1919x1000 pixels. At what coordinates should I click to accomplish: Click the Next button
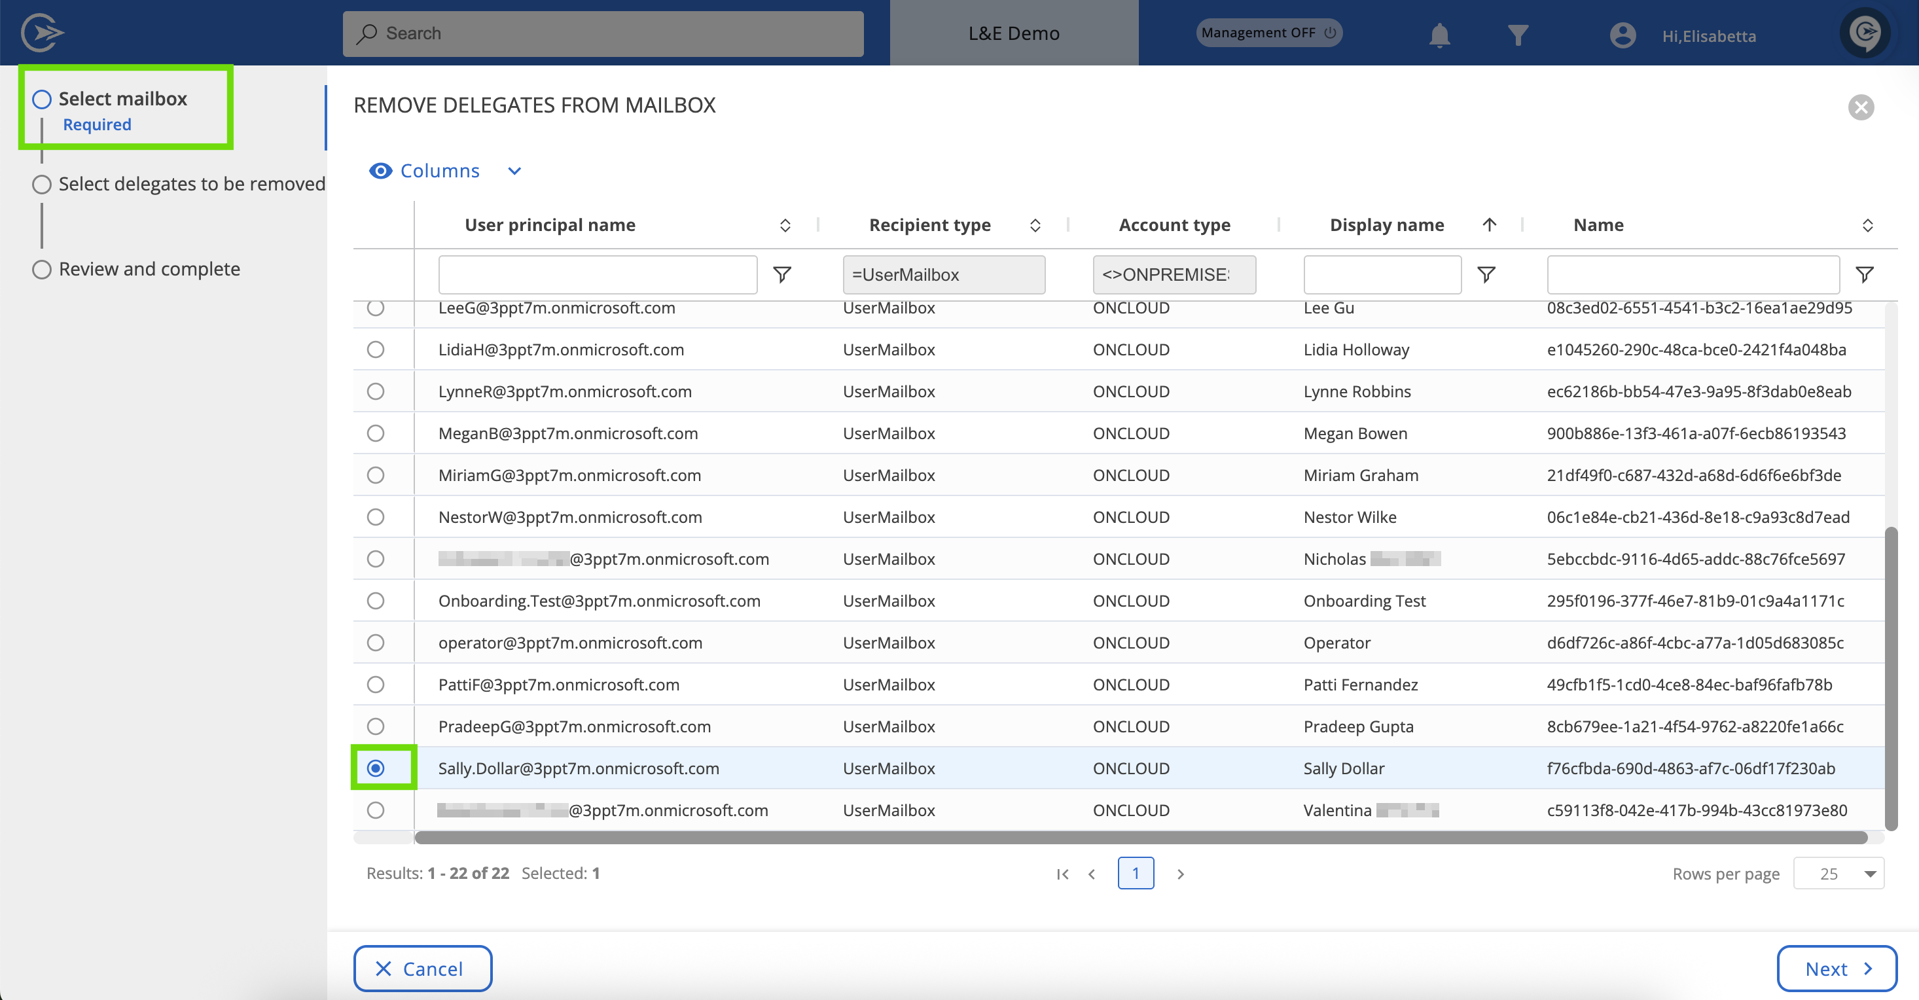tap(1837, 968)
